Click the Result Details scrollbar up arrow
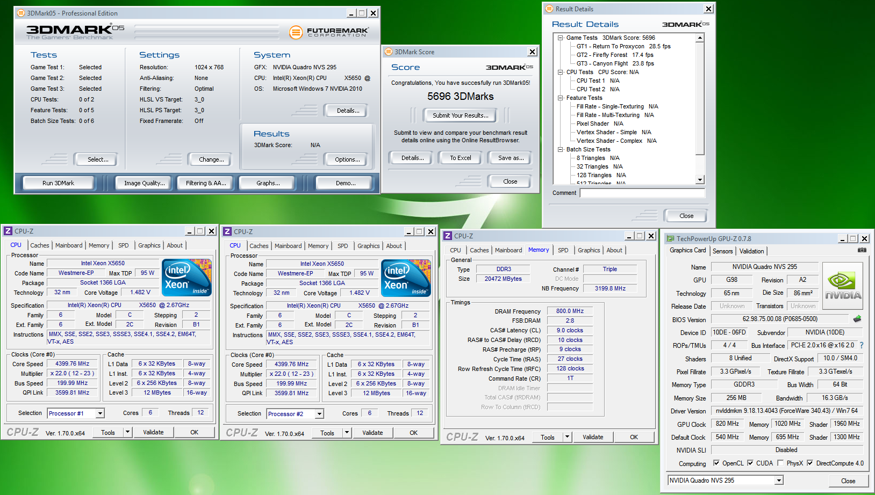Image resolution: width=875 pixels, height=495 pixels. tap(700, 38)
